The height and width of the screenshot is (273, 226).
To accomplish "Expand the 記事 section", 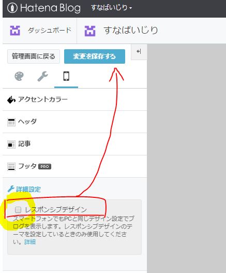I will 75,144.
